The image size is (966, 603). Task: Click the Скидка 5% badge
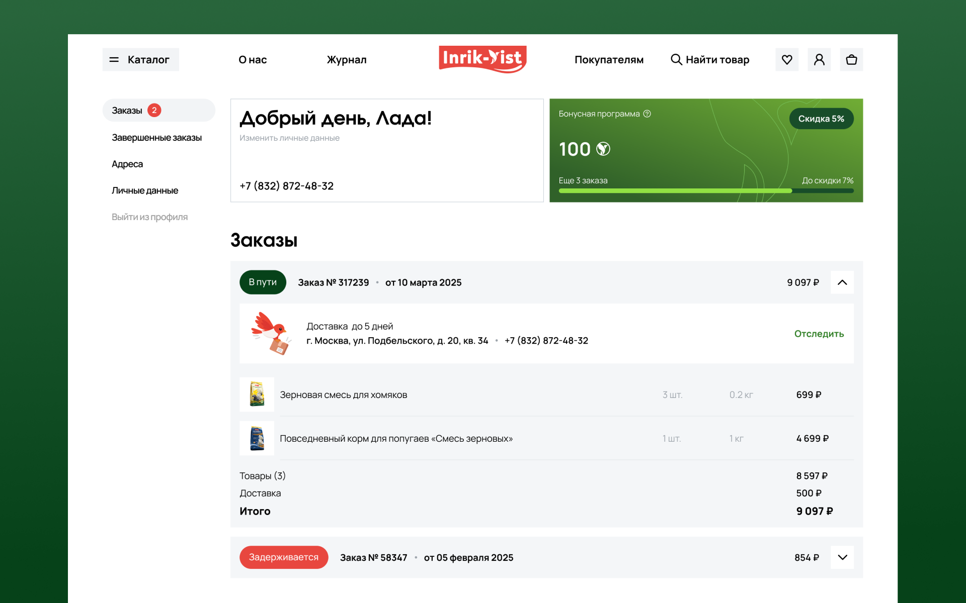click(x=821, y=119)
